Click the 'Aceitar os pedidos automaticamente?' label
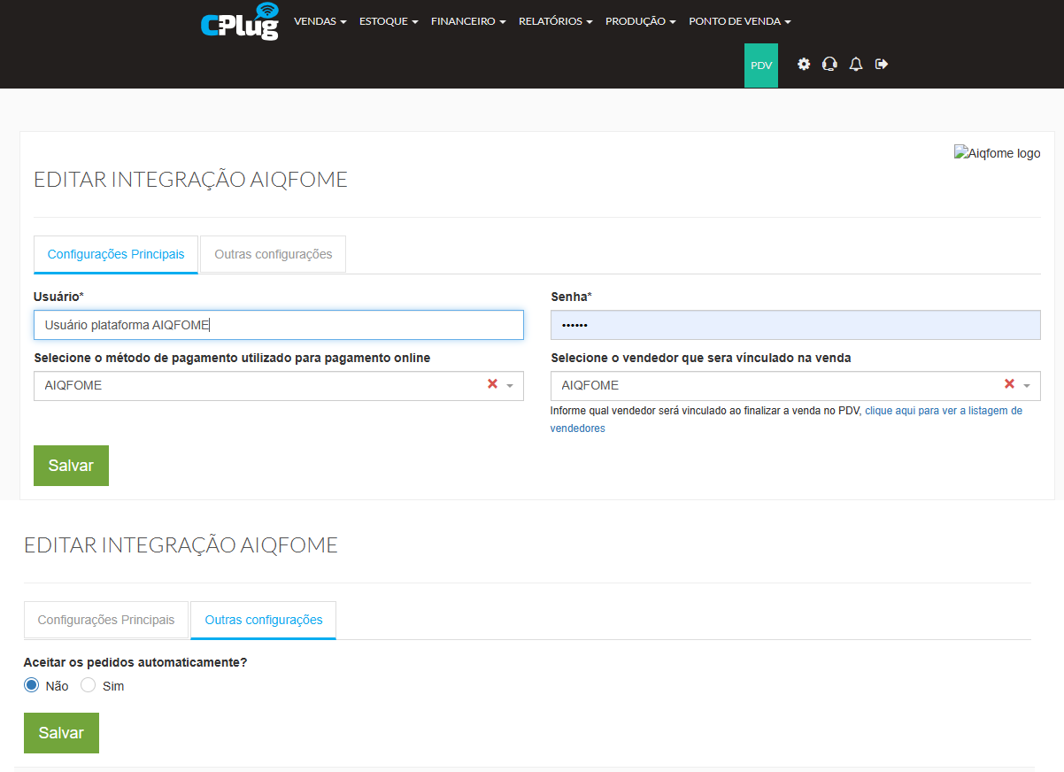The width and height of the screenshot is (1064, 772). tap(135, 661)
